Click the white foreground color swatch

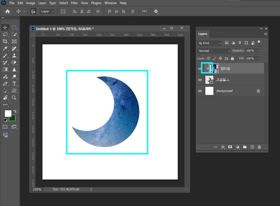coord(8,113)
